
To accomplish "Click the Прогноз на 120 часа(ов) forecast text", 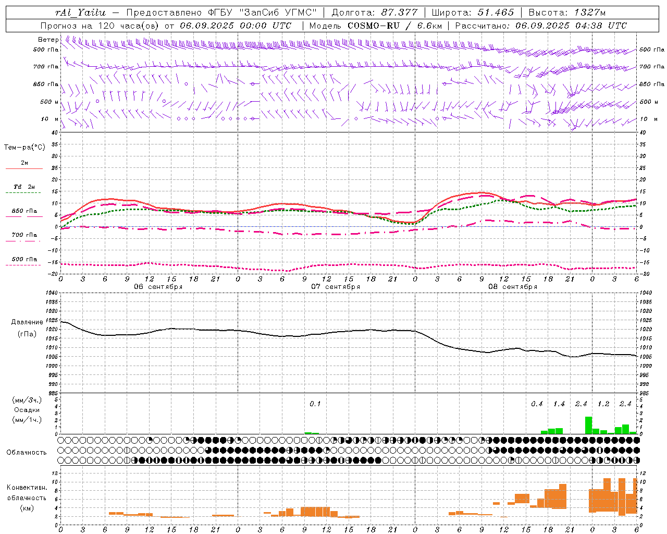I will coord(100,26).
